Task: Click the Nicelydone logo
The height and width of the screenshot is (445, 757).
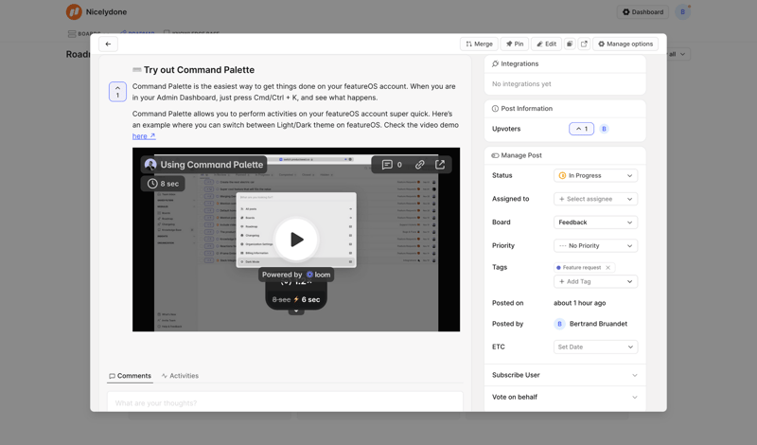Action: tap(74, 12)
